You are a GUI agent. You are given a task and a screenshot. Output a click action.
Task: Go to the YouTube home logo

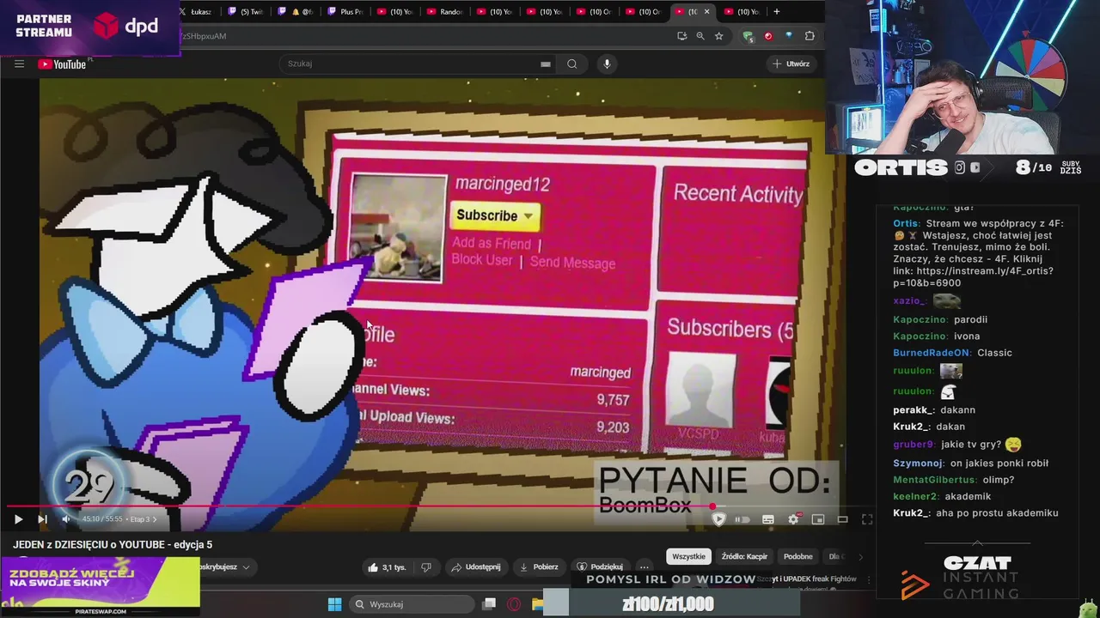click(62, 64)
